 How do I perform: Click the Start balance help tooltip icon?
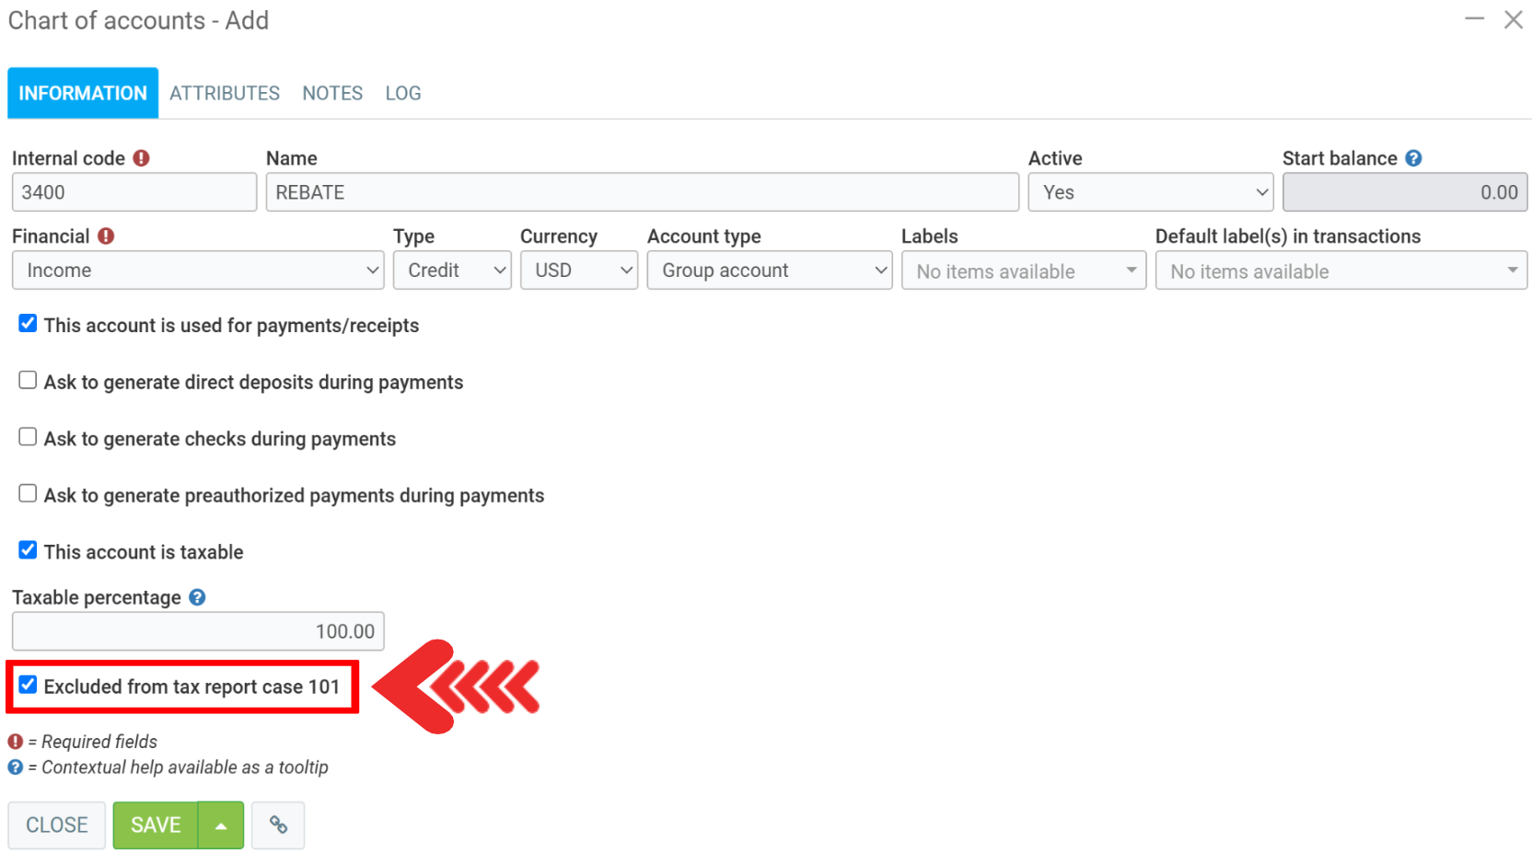click(1413, 158)
